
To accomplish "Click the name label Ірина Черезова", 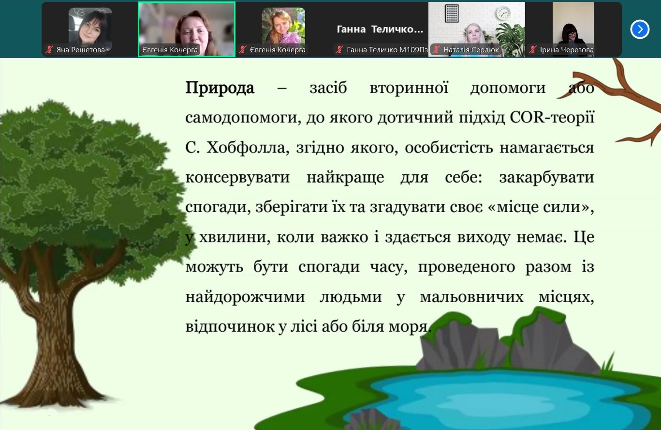I will pos(567,49).
